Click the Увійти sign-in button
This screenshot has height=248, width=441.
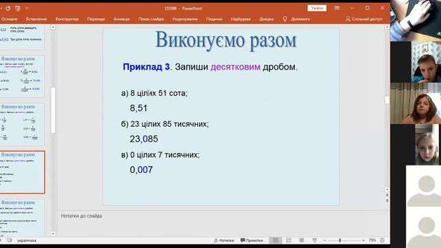click(317, 8)
